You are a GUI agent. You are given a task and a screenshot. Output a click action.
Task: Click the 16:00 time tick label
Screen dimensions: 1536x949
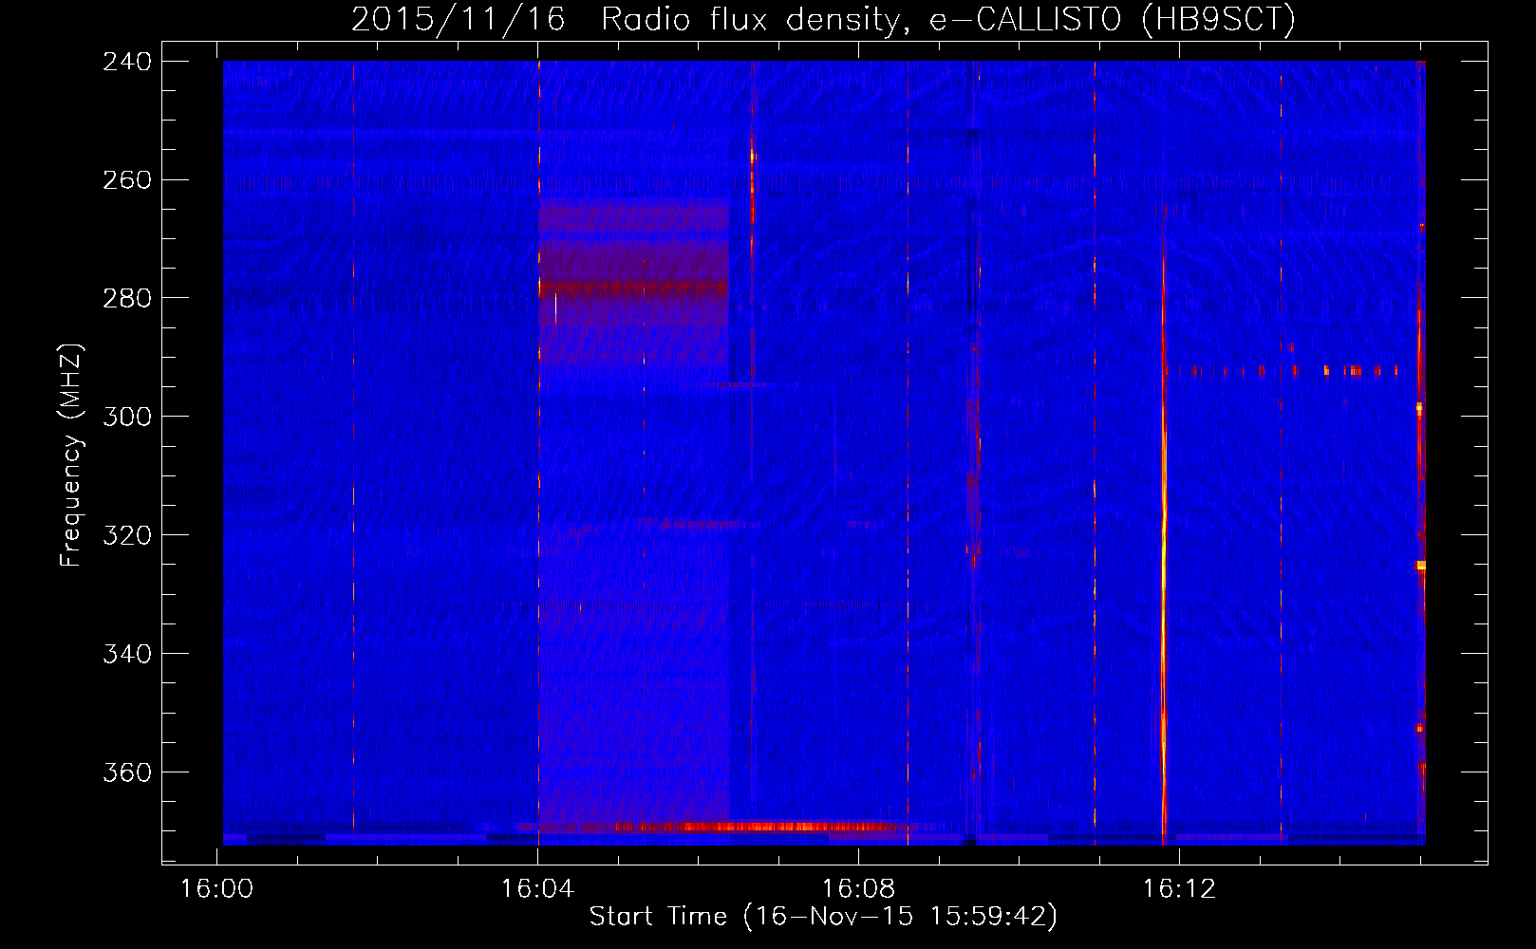217,889
